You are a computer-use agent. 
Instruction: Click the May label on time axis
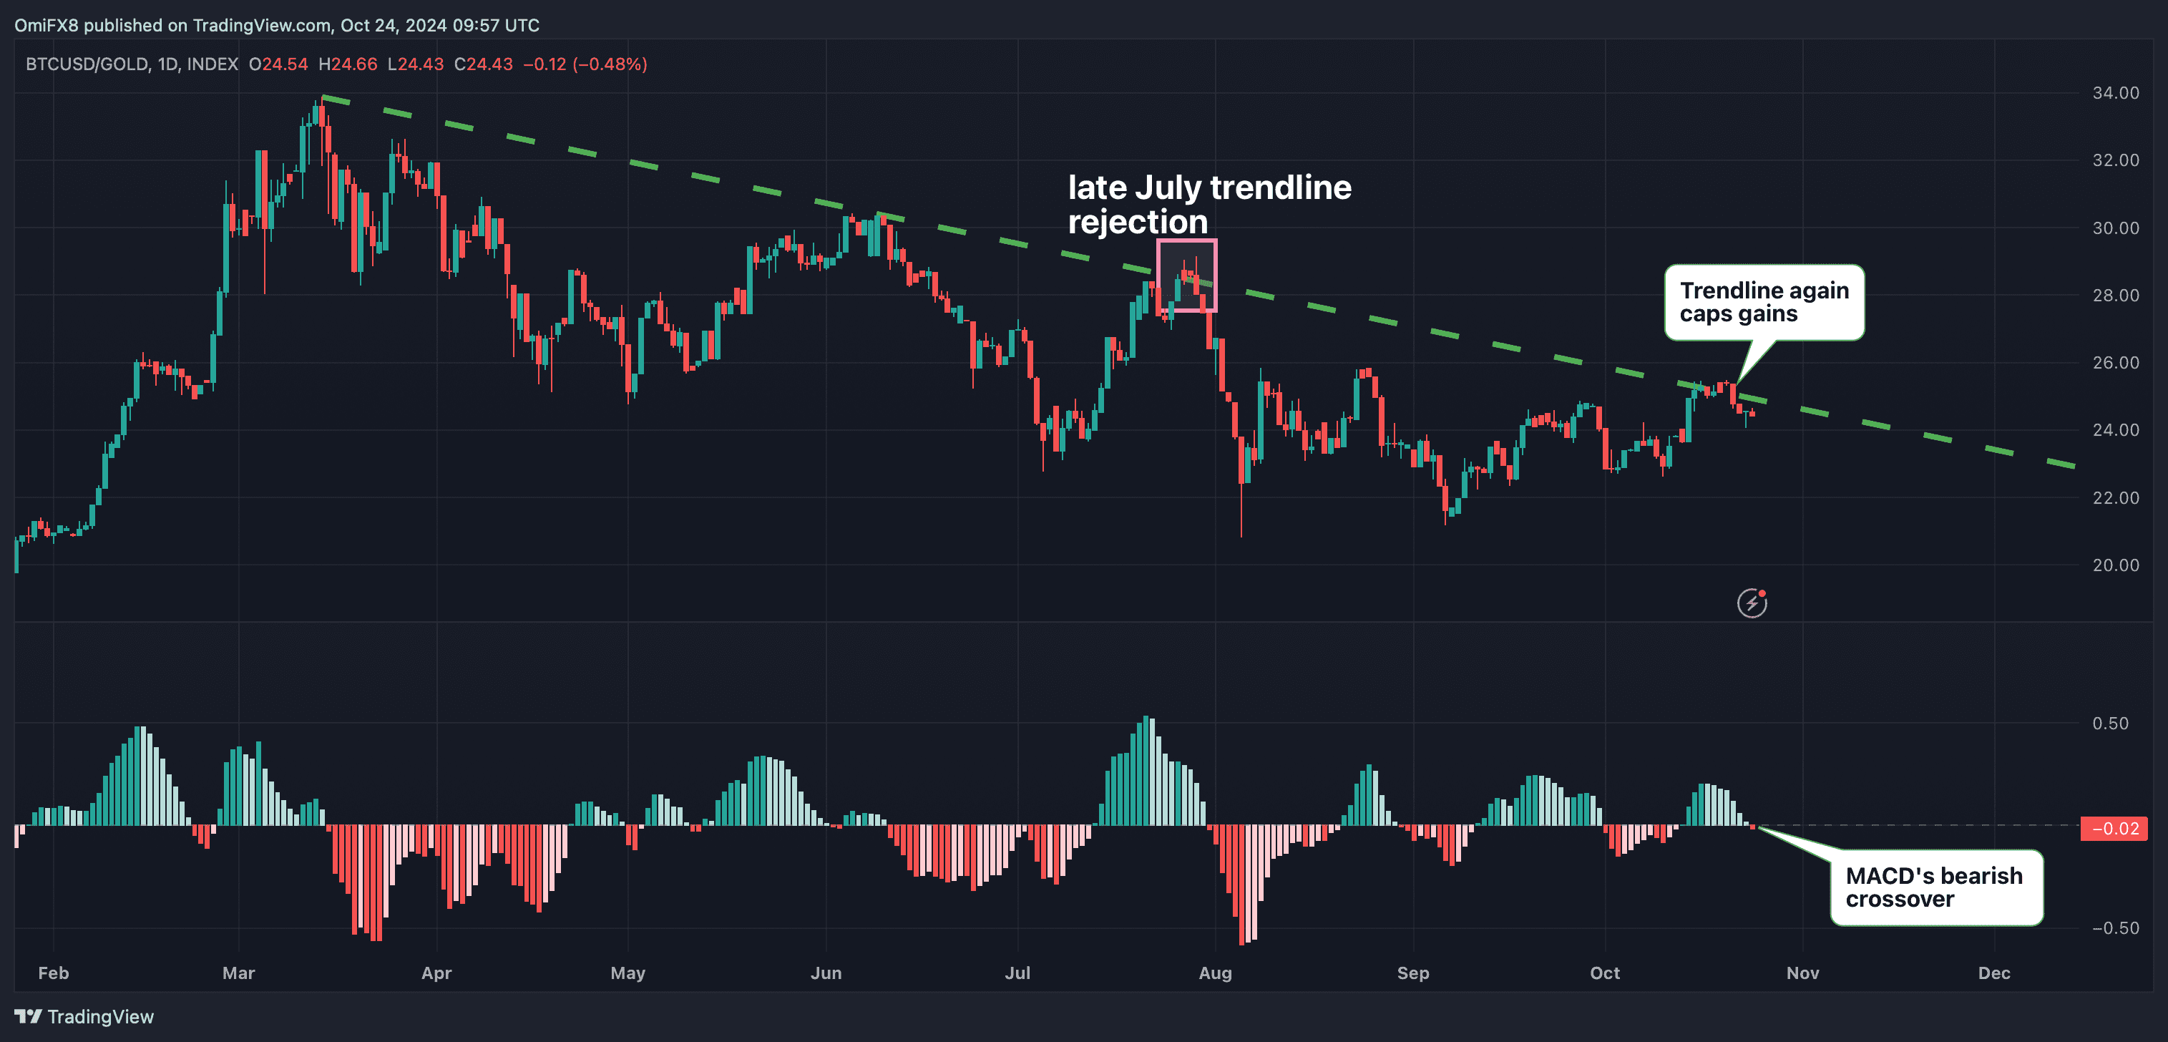coord(628,973)
